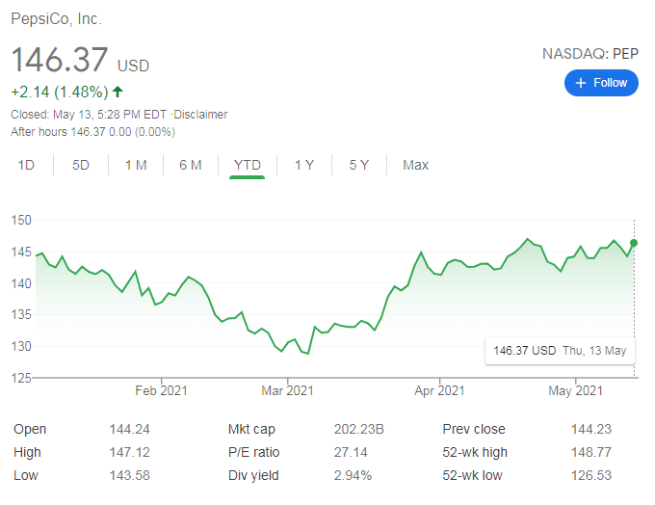
Task: Select the 1 M time range tab
Action: click(136, 165)
